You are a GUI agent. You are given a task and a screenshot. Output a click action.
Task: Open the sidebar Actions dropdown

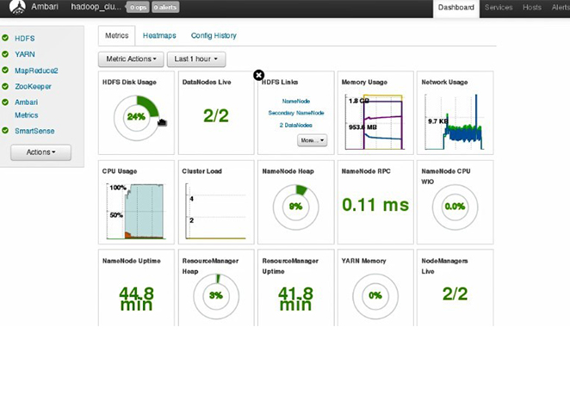tap(40, 152)
